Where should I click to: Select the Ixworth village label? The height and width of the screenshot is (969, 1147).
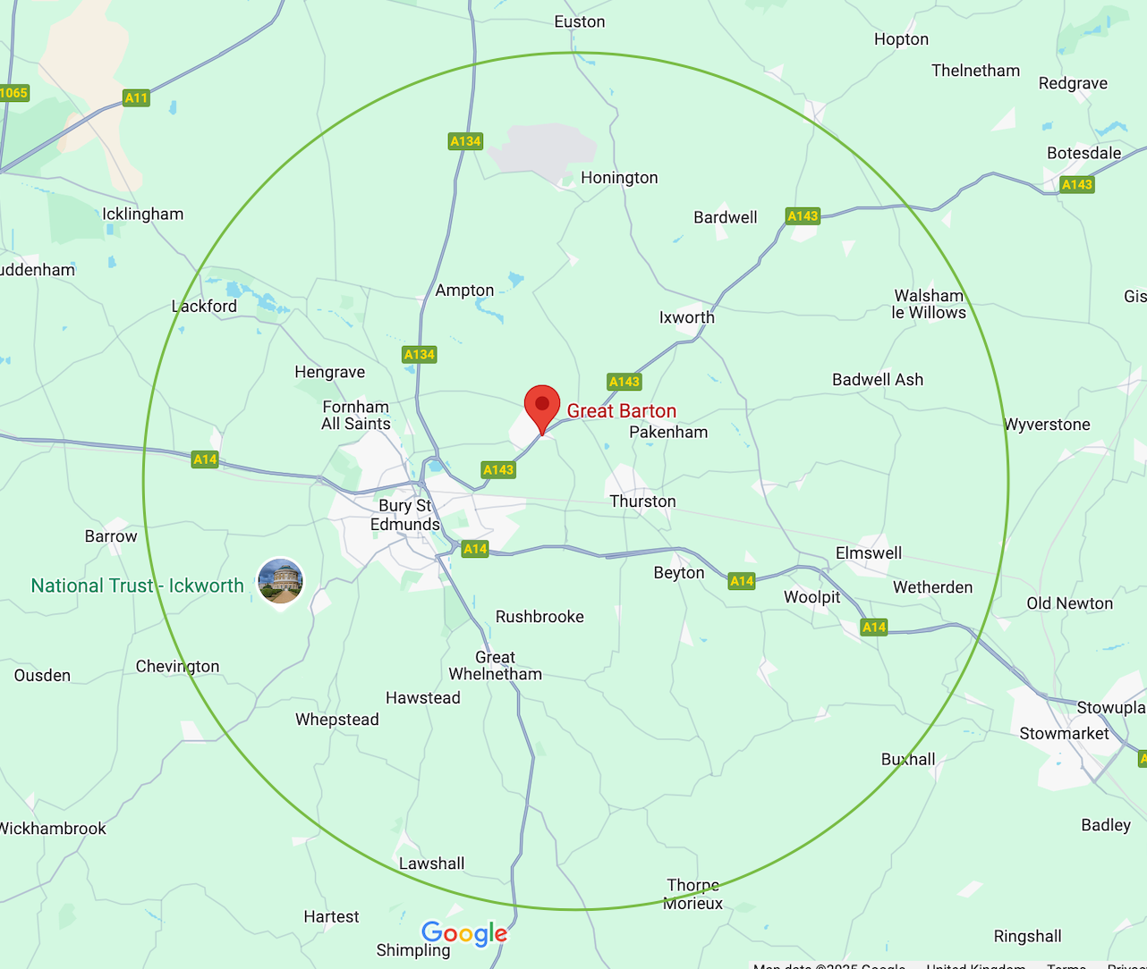(x=687, y=317)
